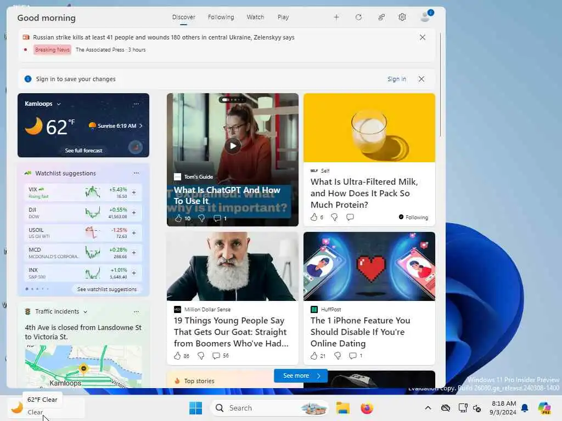Open the muted volume tray icon

(477, 408)
